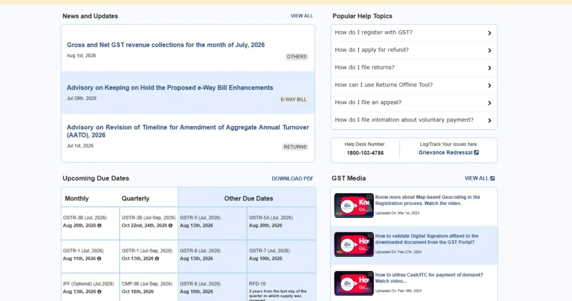572x301 pixels.
Task: Click GSTR-6 (Jul, 2026) cell
Action: tap(212, 256)
